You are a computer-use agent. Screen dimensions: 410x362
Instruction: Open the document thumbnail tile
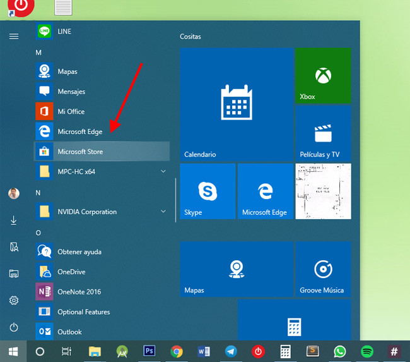coord(323,191)
